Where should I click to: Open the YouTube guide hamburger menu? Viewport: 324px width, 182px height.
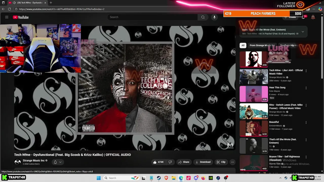tap(7, 17)
